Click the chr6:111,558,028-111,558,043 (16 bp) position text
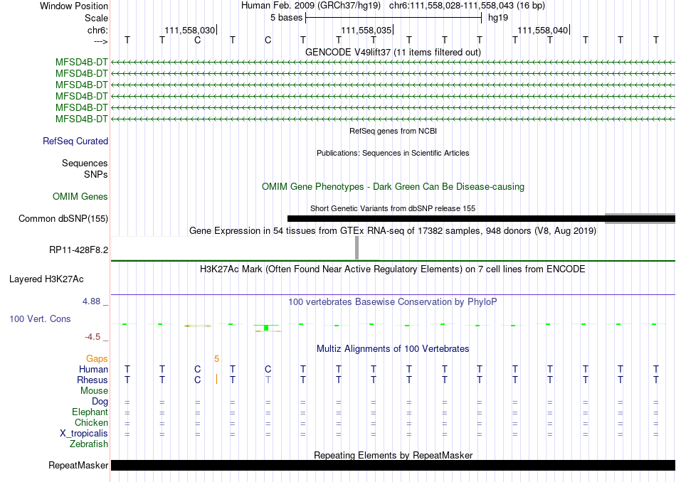Viewport: 676px width, 482px height. point(467,6)
